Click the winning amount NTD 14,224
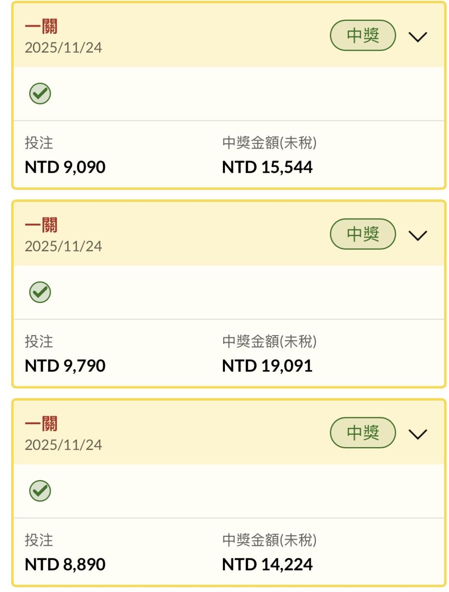449x592 pixels. (267, 564)
